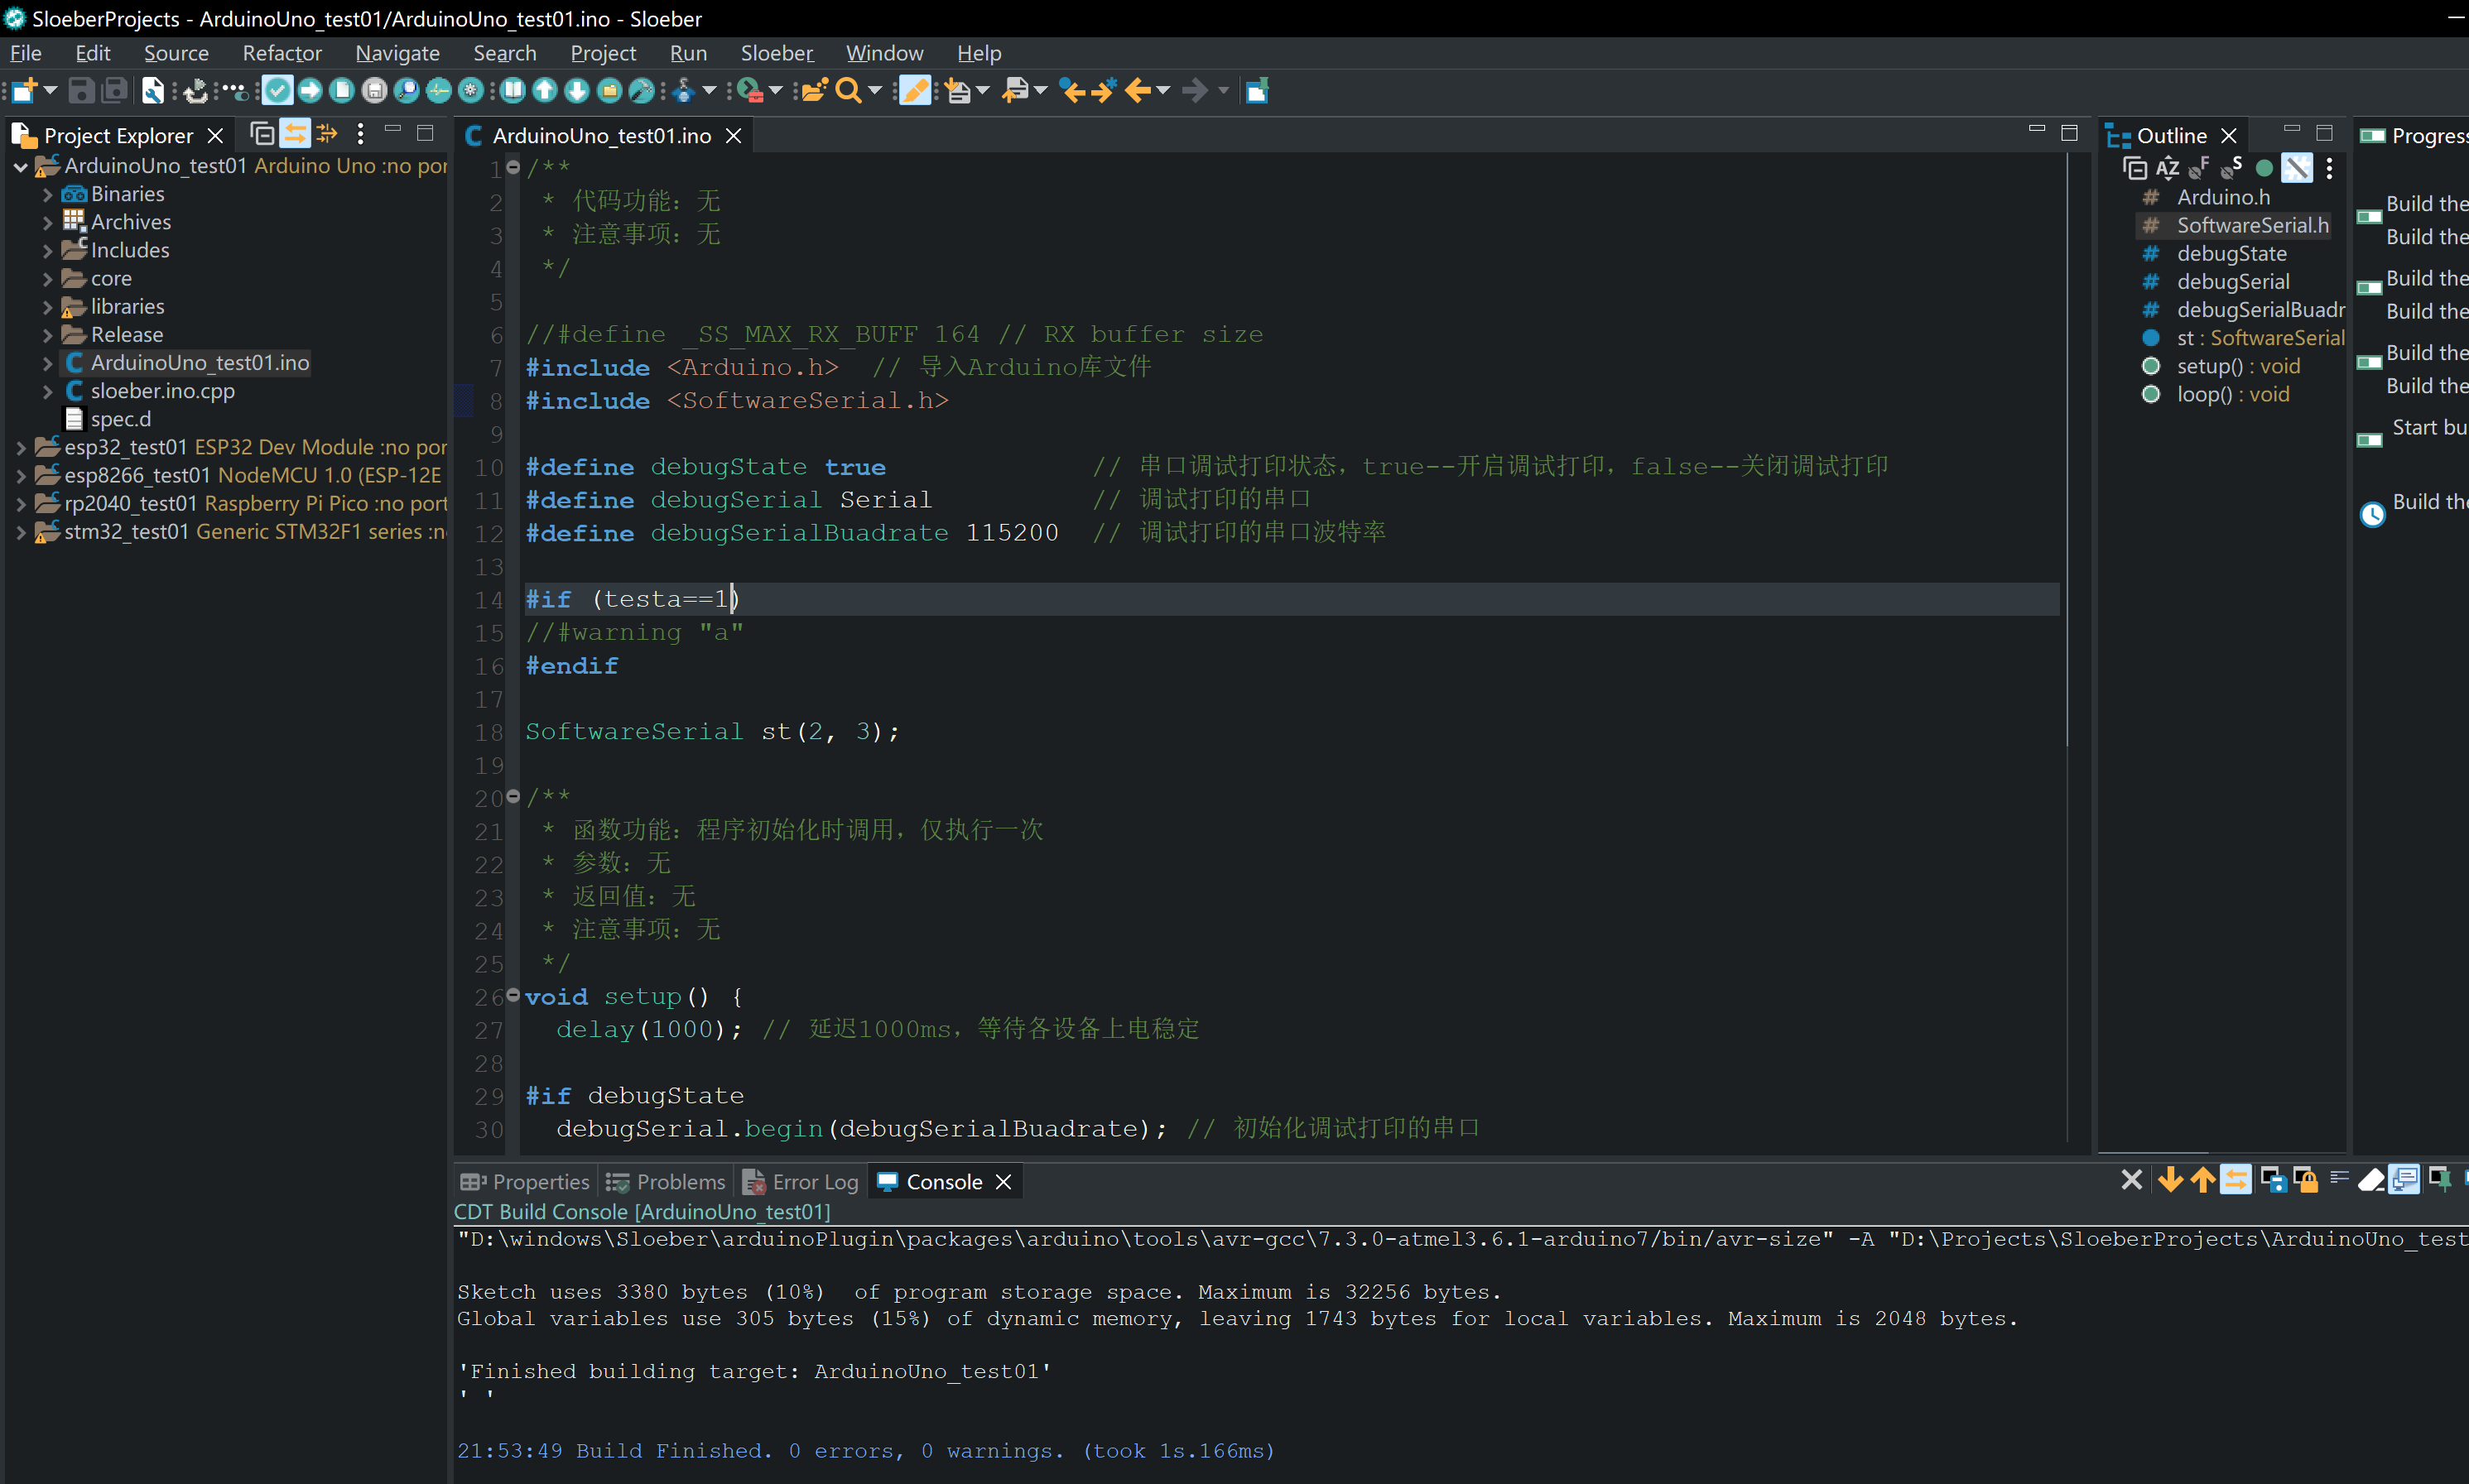
Task: Expand the esp32_test01 project tree
Action: [20, 447]
